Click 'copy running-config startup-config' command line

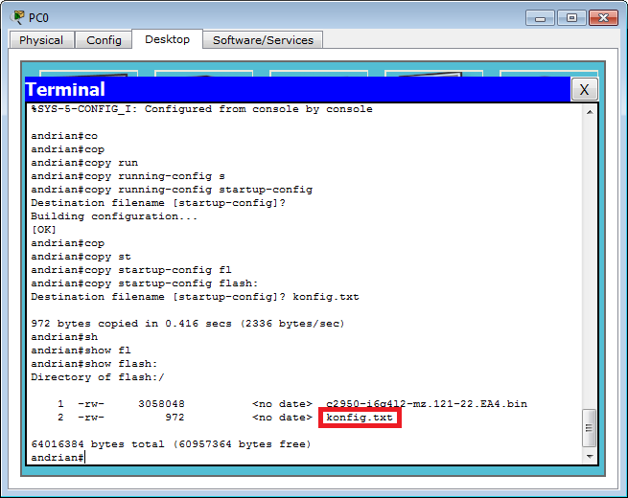click(172, 190)
